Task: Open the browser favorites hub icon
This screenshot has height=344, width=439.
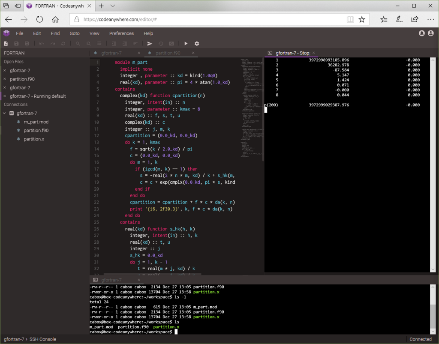Action: [x=384, y=19]
